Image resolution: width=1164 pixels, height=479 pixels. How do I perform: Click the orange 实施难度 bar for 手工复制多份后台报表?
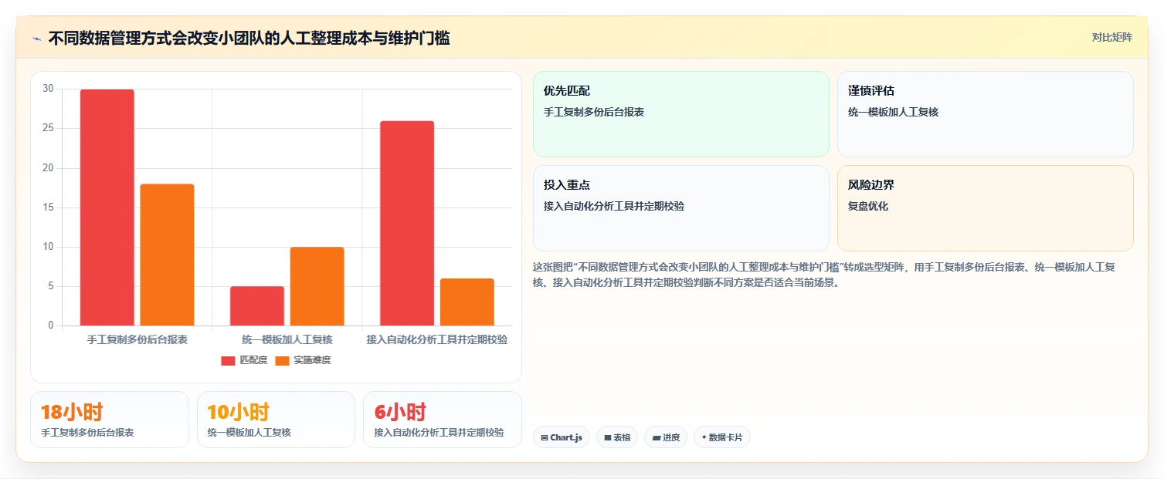click(167, 255)
